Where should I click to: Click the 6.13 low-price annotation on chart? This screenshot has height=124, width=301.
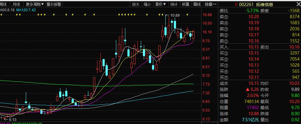click(x=13, y=119)
